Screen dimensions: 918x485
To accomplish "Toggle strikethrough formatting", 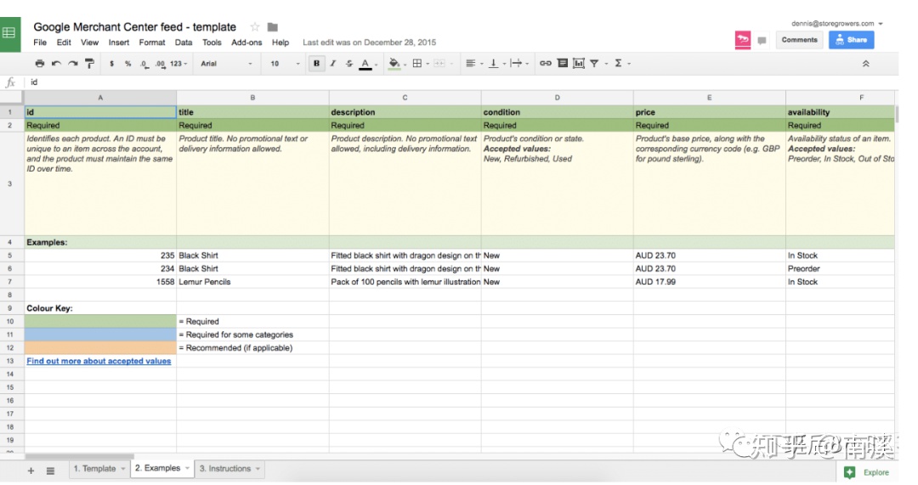I will tap(349, 63).
